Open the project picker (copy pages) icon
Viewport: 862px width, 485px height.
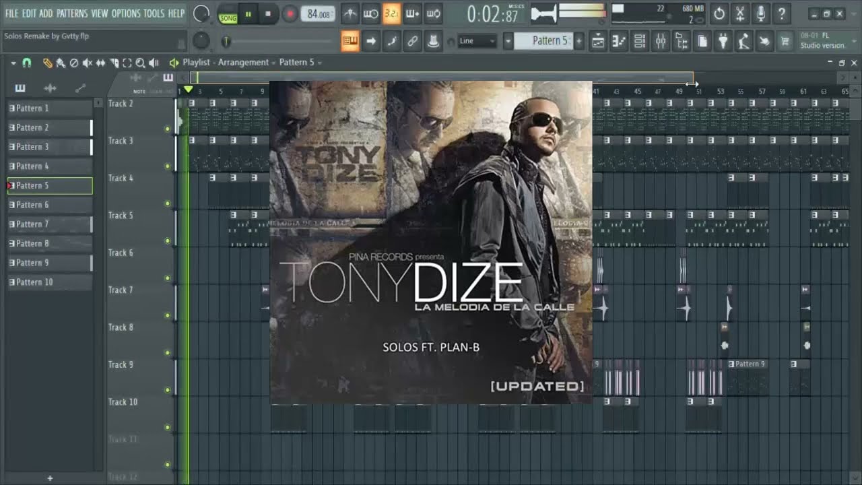tap(702, 41)
